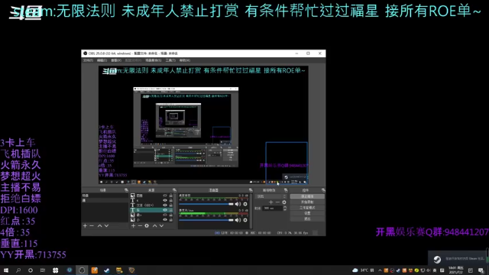Pop out the Scene Transitions dock float icon
Screen dimensions: 489x275
point(286,190)
